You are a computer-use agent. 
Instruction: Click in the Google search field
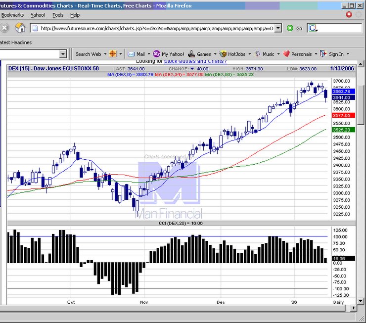[340, 28]
